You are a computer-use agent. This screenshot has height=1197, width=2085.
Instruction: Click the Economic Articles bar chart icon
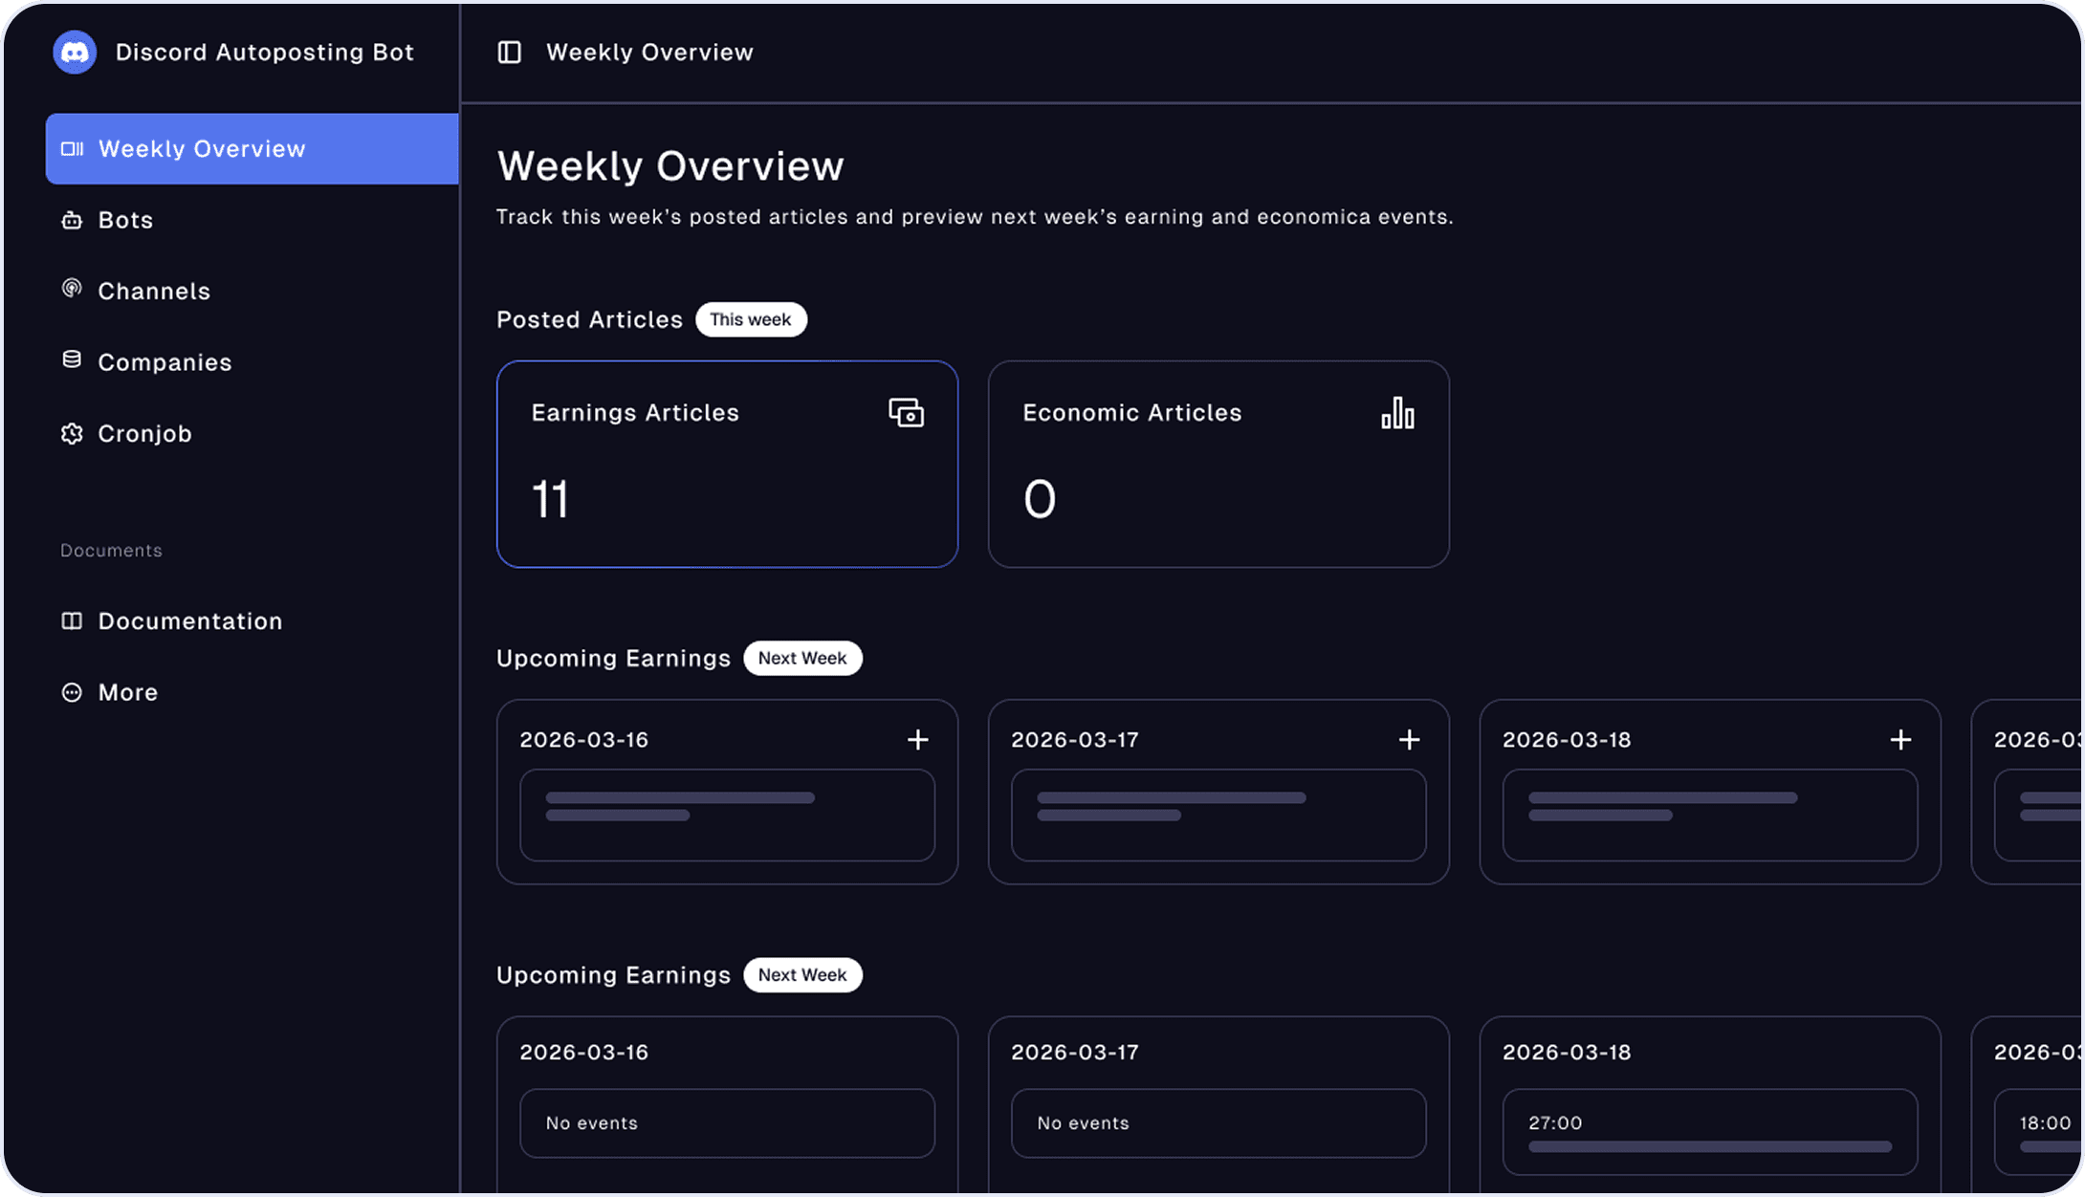1397,413
